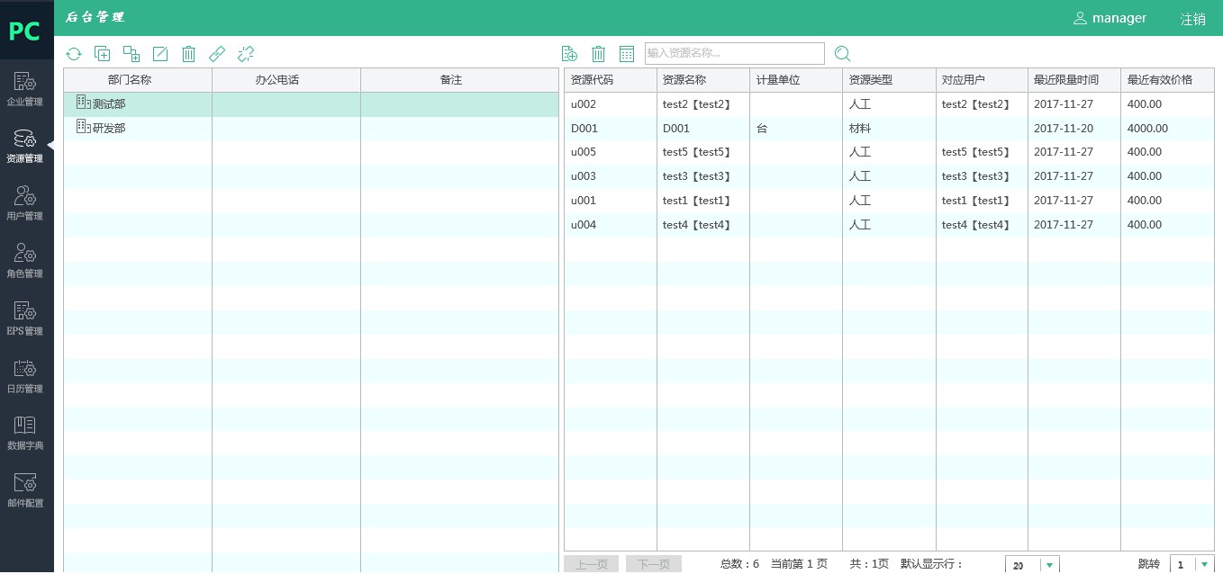Click the add sub-department icon
1223x574 pixels.
(131, 54)
